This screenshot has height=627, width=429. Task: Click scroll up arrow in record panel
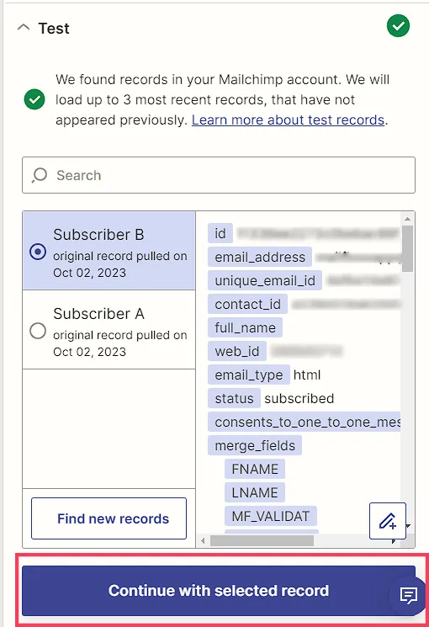[x=407, y=219]
